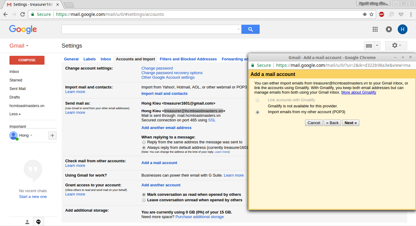Open the Adblock Plus extension icon

click(382, 14)
